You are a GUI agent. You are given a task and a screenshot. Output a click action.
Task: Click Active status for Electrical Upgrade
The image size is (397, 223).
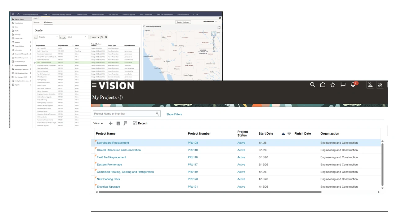tap(241, 187)
